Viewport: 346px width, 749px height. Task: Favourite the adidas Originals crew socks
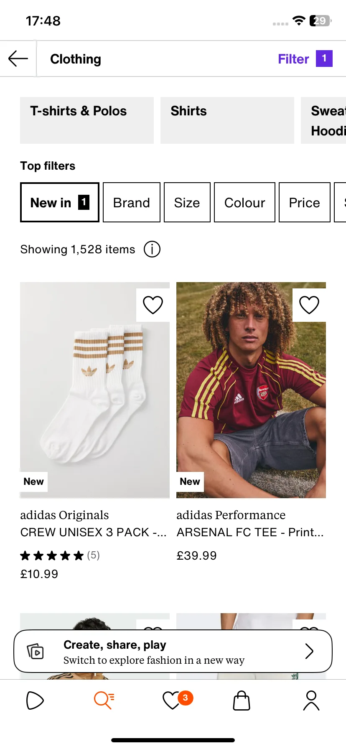pos(153,305)
